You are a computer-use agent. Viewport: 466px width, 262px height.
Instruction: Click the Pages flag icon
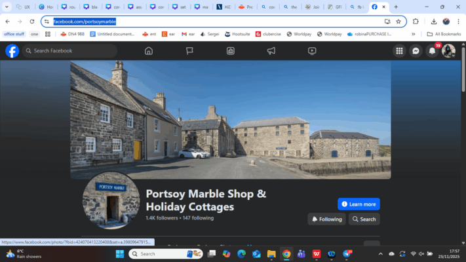tap(189, 50)
